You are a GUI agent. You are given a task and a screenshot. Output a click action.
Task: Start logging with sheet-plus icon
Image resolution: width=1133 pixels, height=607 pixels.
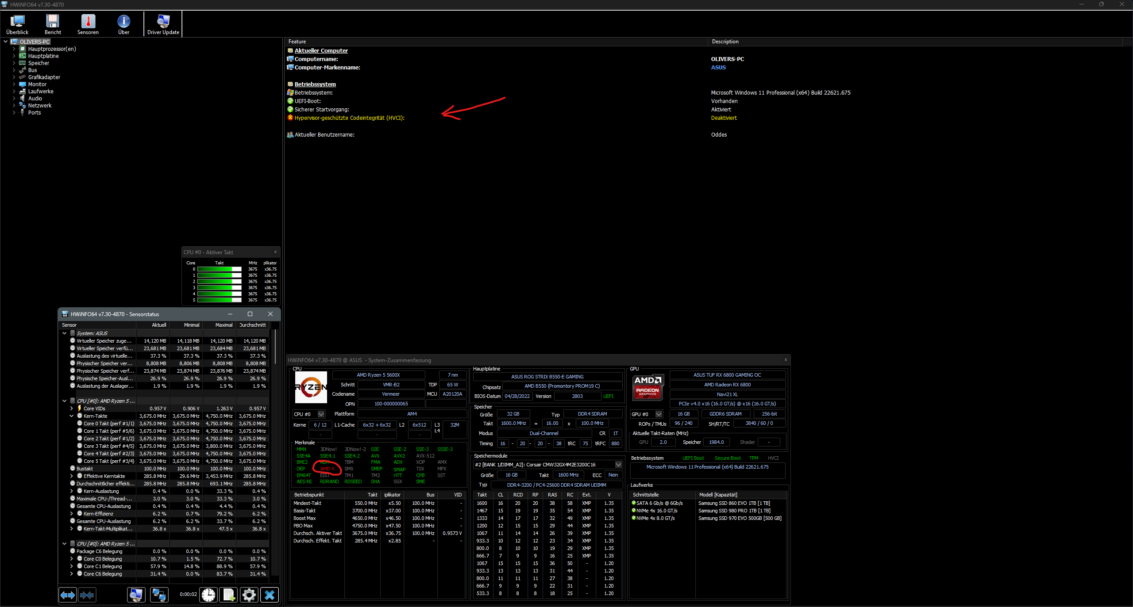[229, 595]
